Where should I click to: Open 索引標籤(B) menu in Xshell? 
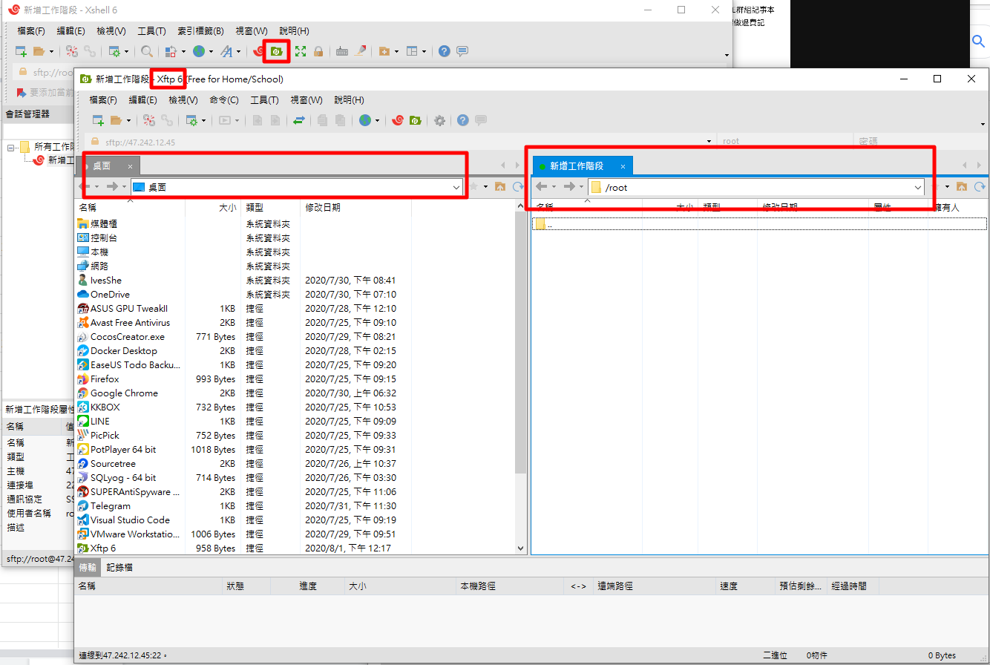tap(200, 31)
